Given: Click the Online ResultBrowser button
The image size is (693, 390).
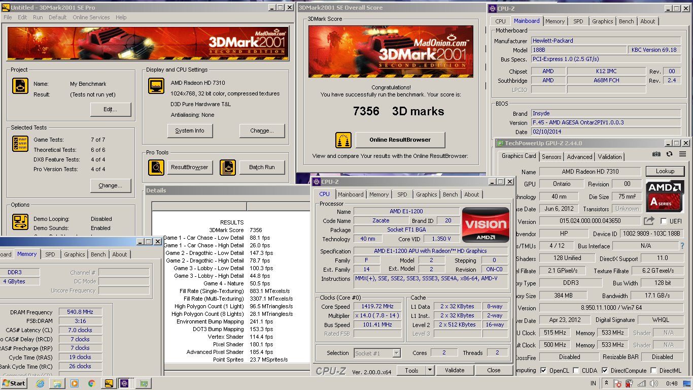Looking at the screenshot, I should [400, 140].
